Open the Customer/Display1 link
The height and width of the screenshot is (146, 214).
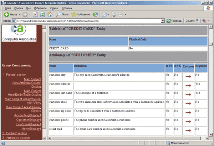point(29,120)
